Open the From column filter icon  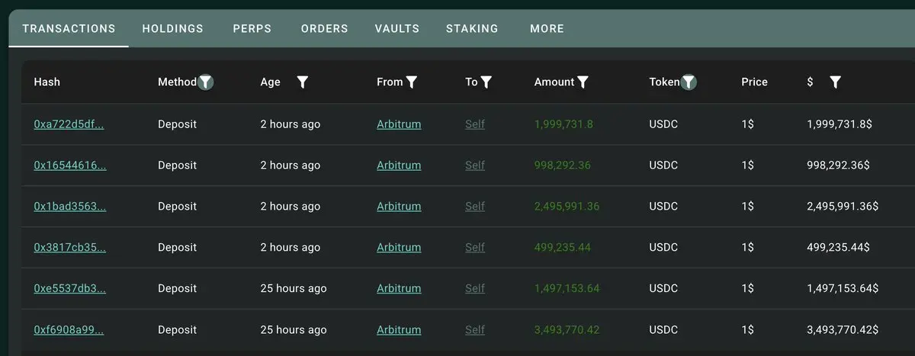(x=412, y=82)
